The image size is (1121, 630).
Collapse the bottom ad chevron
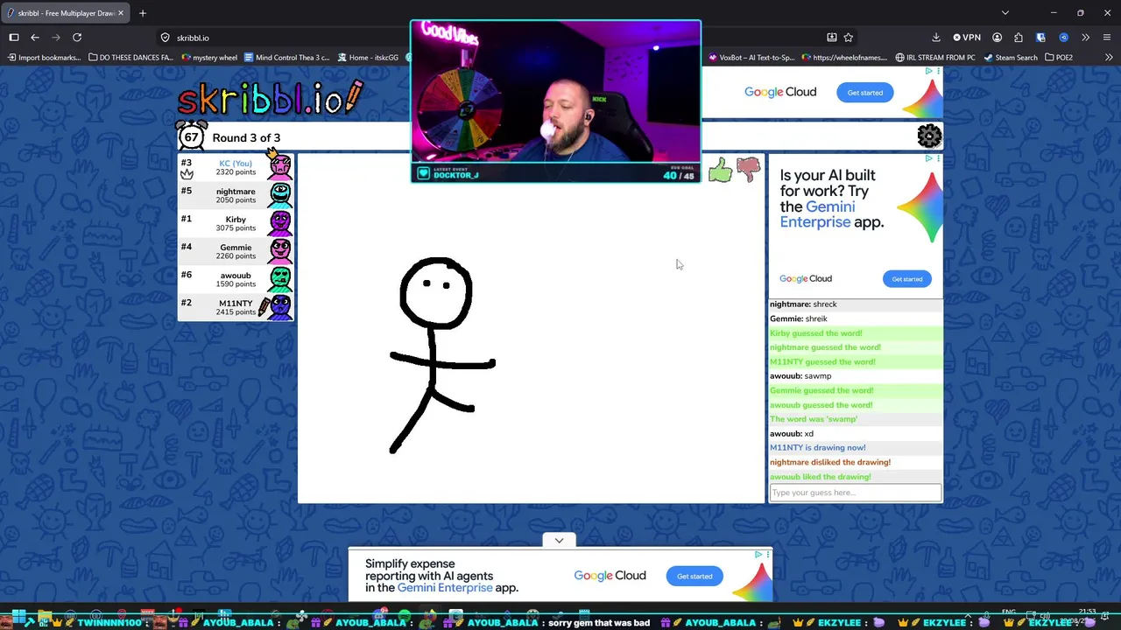pyautogui.click(x=559, y=541)
